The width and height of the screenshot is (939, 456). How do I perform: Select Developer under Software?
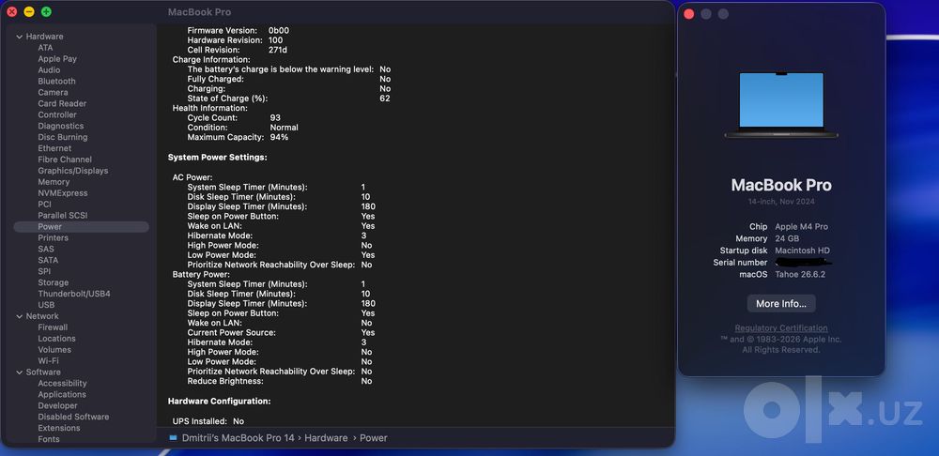click(x=57, y=405)
